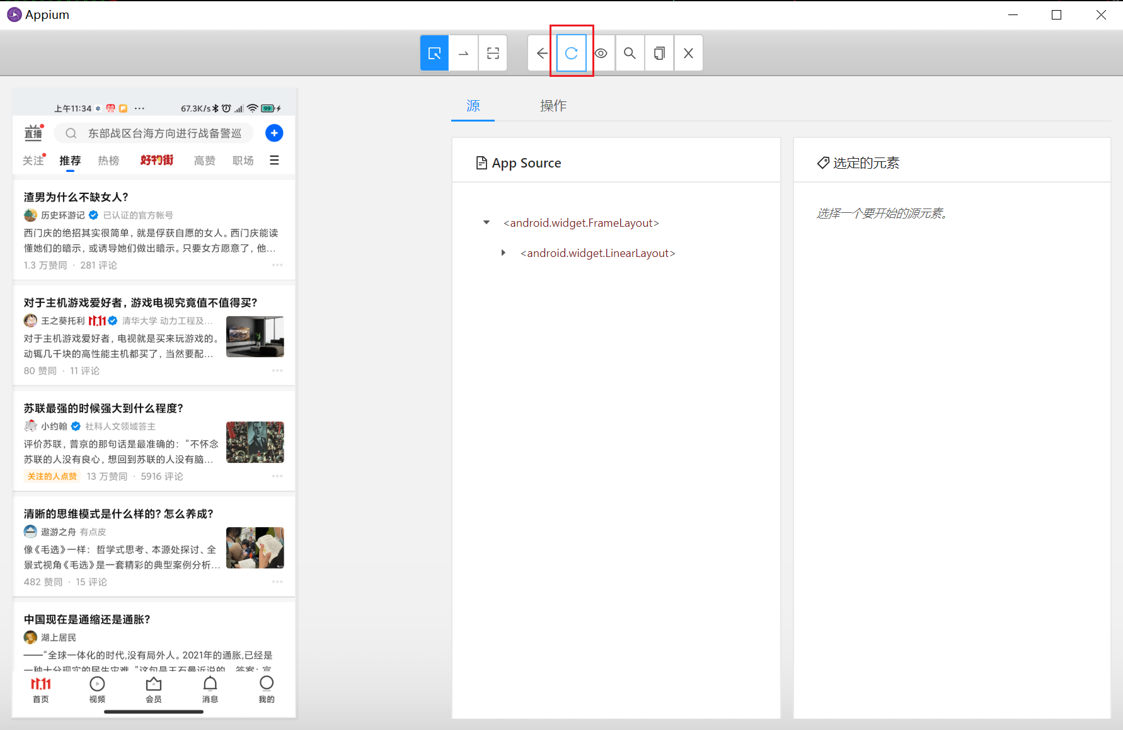Open question 清晰的思维模式是什么样的?
1123x730 pixels.
(x=118, y=514)
